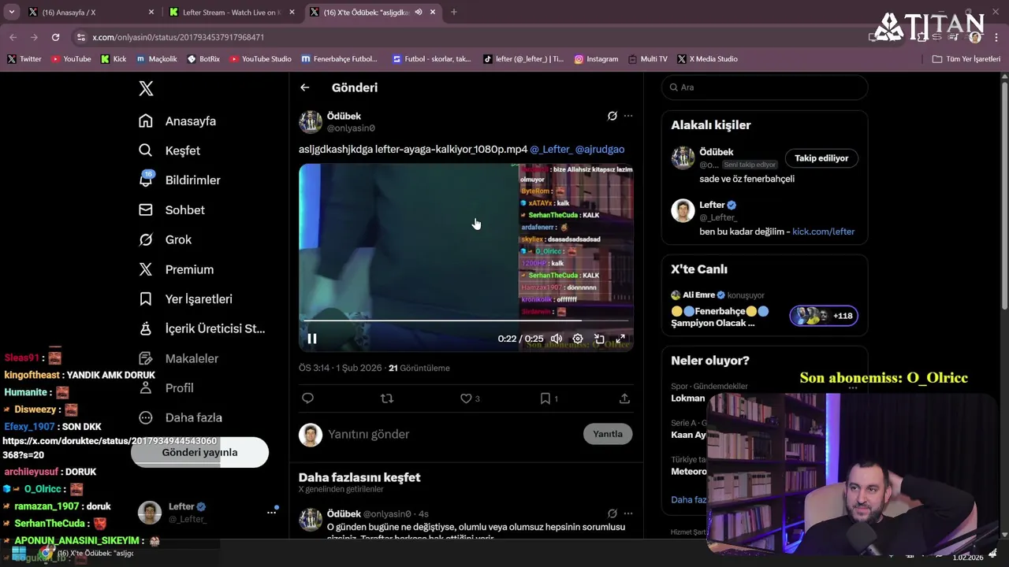1009x567 pixels.
Task: View site information icon
Action: tap(80, 37)
